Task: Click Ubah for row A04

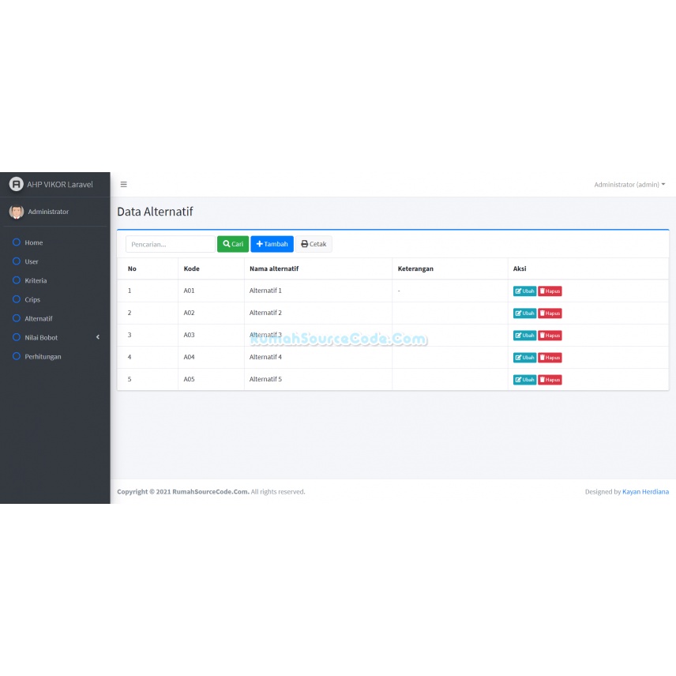Action: pyautogui.click(x=524, y=358)
